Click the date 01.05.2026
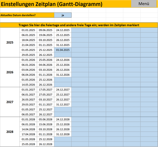This screenshot has width=158, height=147. click(28, 80)
